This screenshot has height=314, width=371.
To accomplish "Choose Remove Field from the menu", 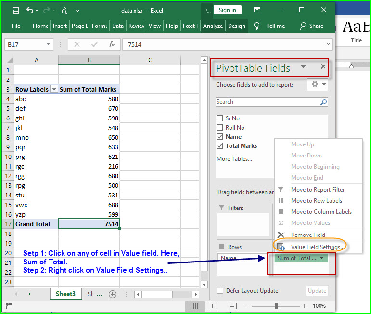I will pyautogui.click(x=319, y=235).
